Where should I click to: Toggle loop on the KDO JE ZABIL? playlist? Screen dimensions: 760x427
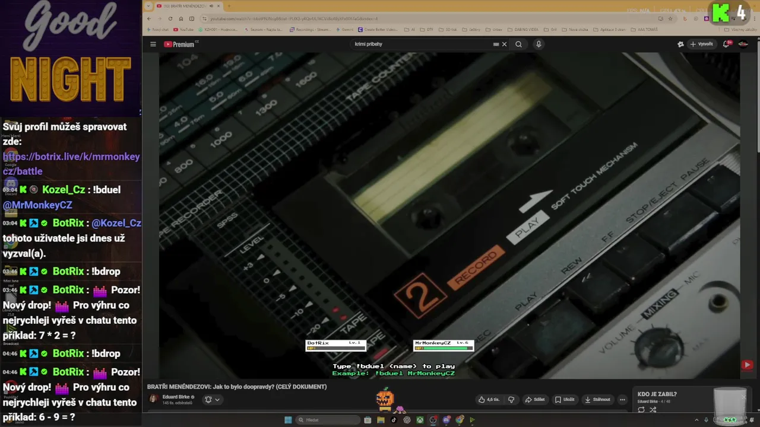point(641,410)
